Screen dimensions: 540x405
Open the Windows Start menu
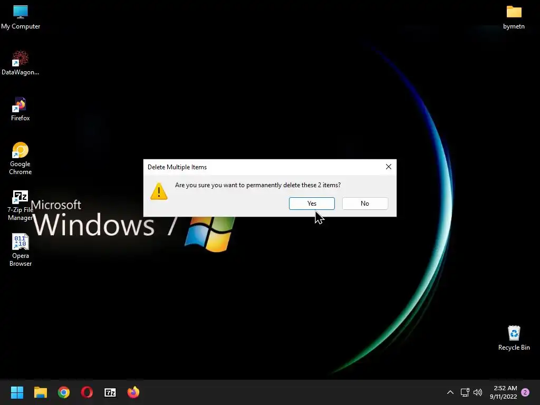(x=17, y=392)
